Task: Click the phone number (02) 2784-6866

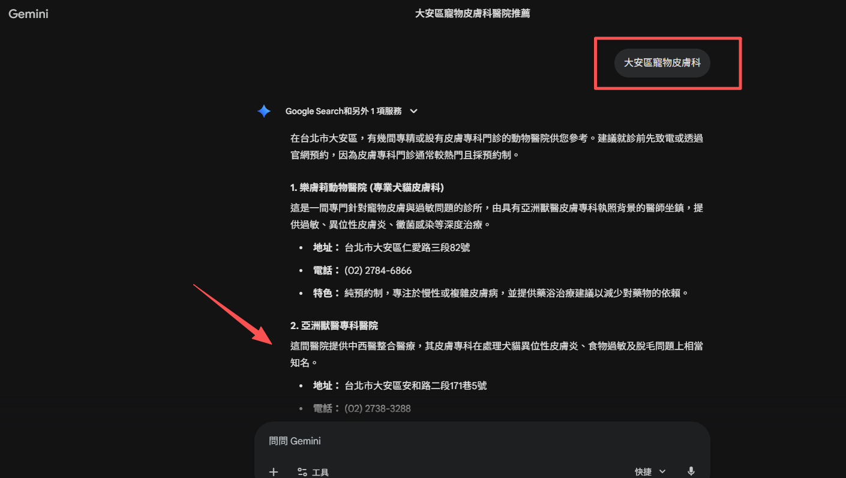Action: click(x=378, y=271)
